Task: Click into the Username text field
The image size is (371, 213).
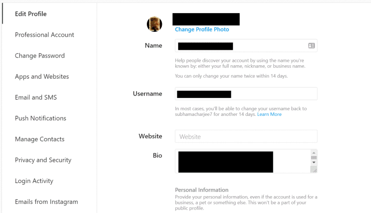Action: coord(246,94)
